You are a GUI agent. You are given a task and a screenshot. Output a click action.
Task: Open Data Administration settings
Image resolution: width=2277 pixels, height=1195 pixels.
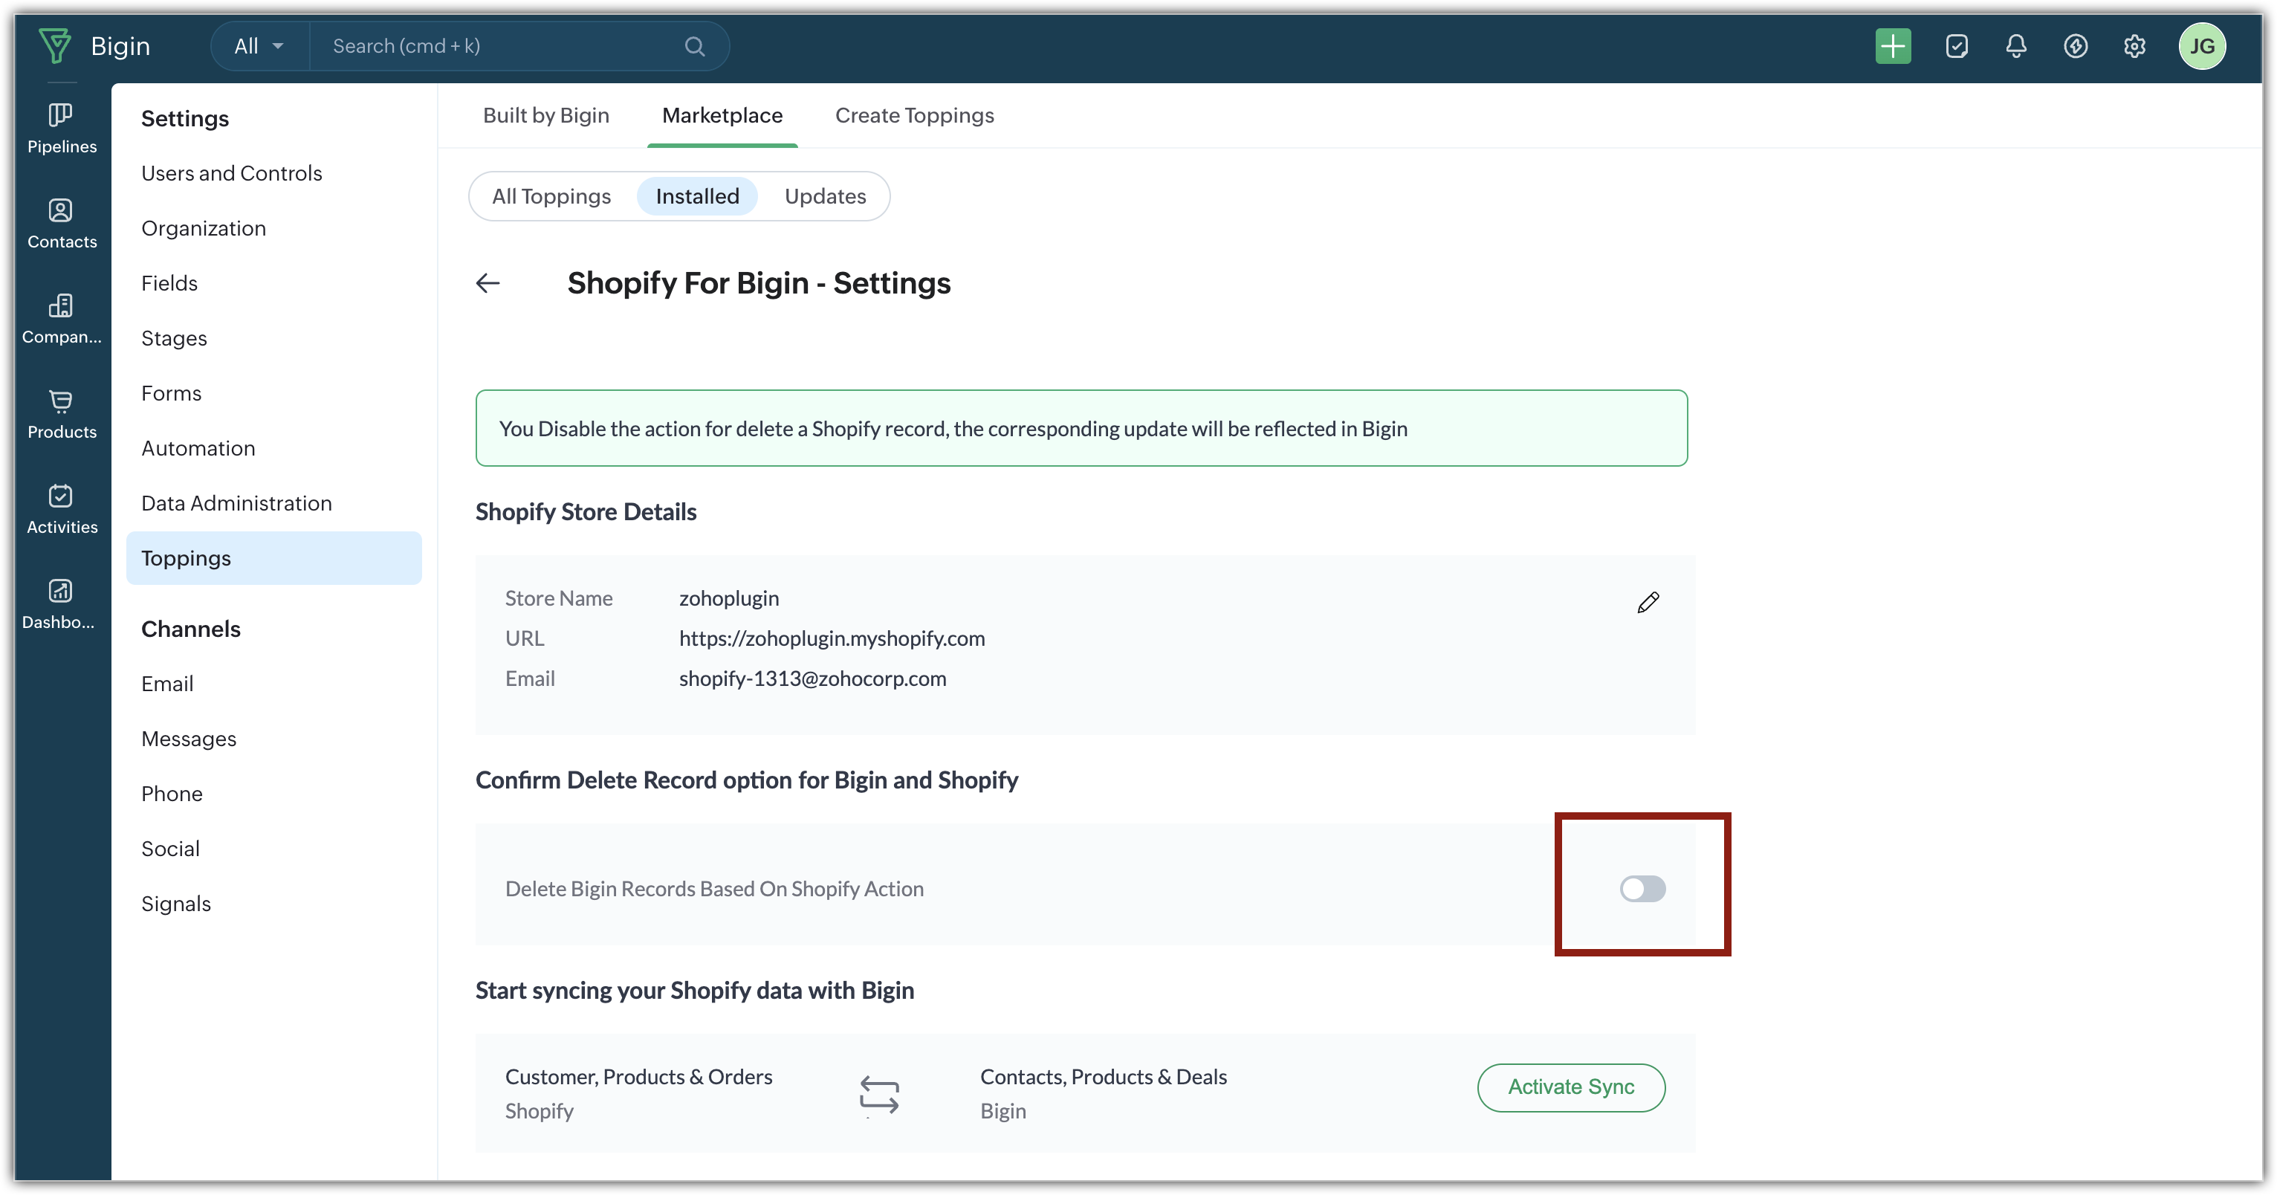[x=236, y=503]
